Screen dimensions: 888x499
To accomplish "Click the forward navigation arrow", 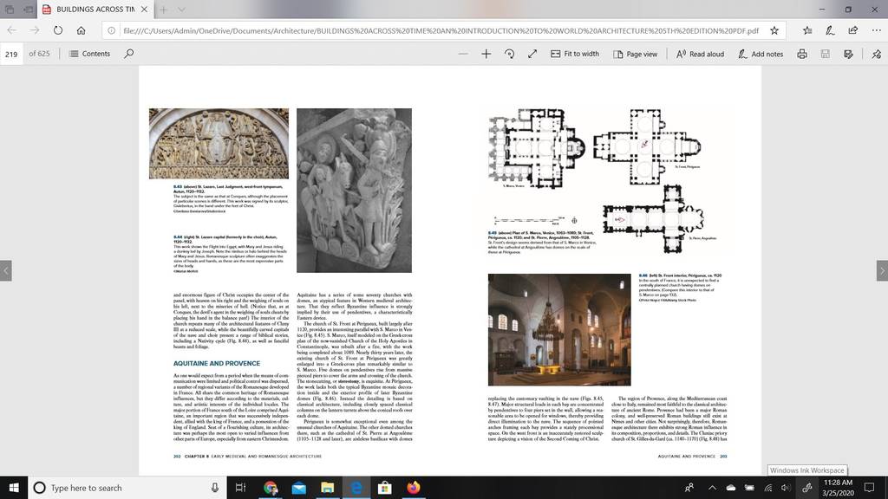I will coord(35,30).
